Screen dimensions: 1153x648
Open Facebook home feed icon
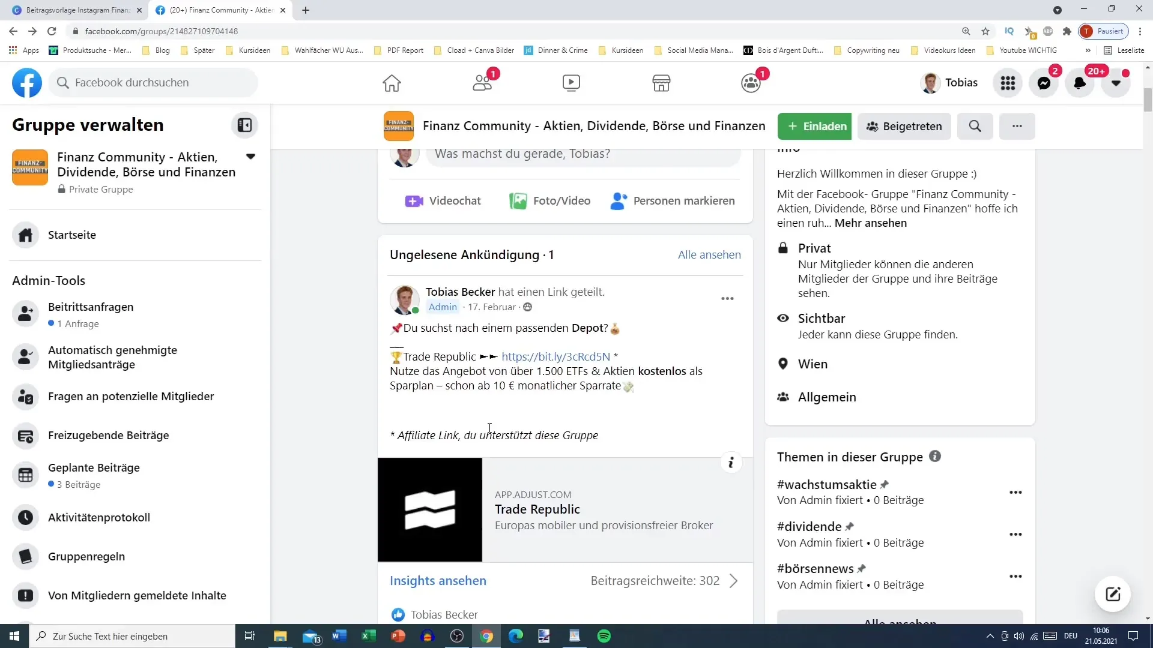coord(392,83)
